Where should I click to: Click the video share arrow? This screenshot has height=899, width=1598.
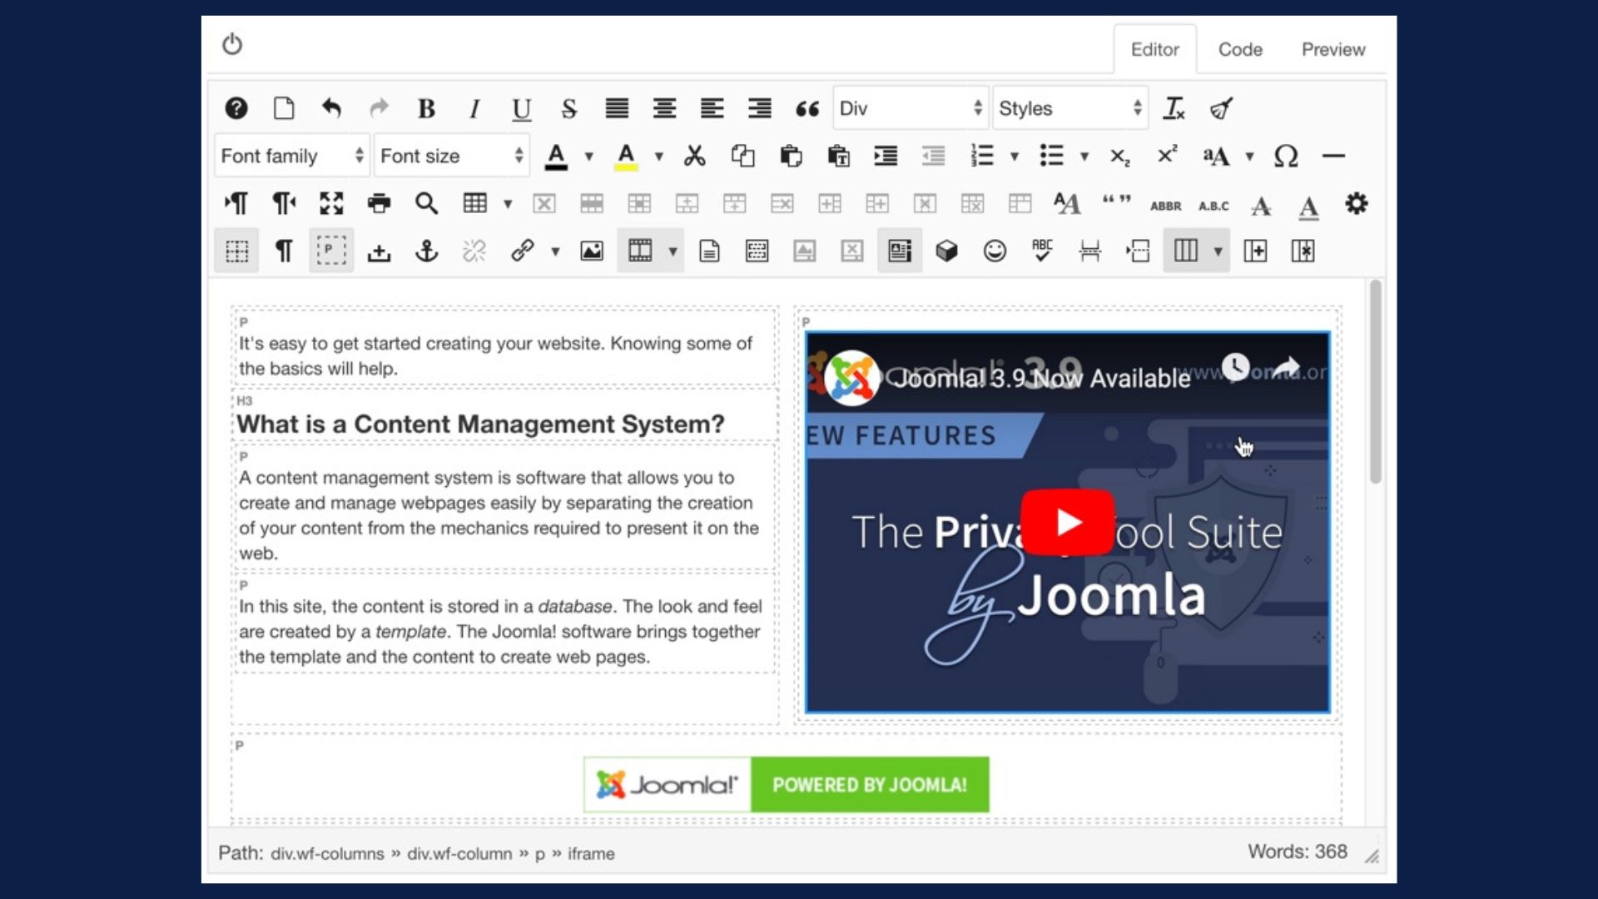click(1287, 367)
